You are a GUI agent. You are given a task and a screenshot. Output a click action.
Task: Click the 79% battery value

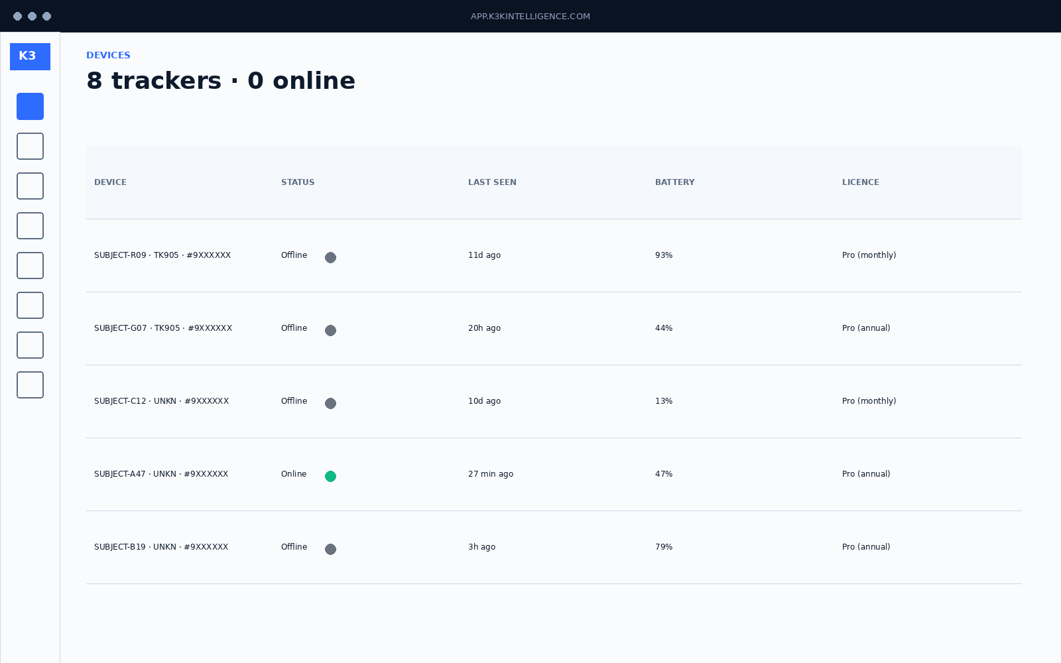pos(664,547)
